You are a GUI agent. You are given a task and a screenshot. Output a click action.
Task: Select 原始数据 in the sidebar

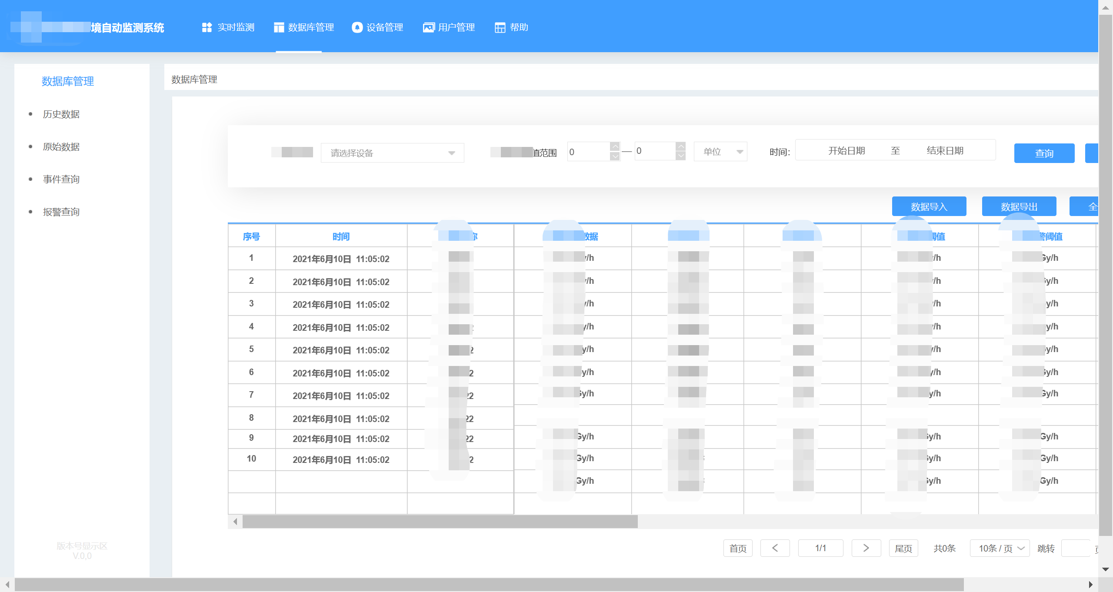point(61,147)
